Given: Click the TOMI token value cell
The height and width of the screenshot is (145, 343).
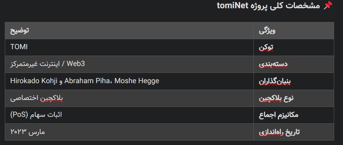Looking at the screenshot, I should (x=129, y=47).
